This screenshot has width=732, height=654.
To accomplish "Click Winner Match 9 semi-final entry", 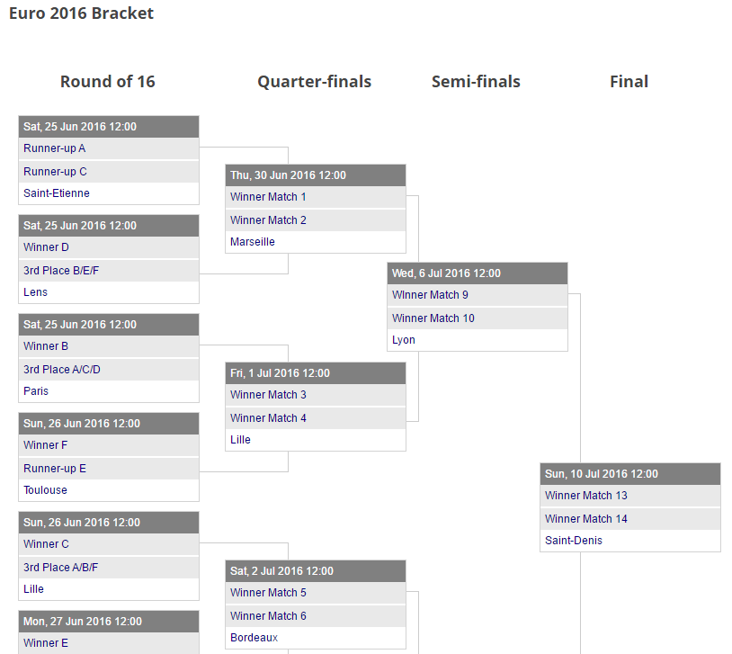I will pos(430,295).
